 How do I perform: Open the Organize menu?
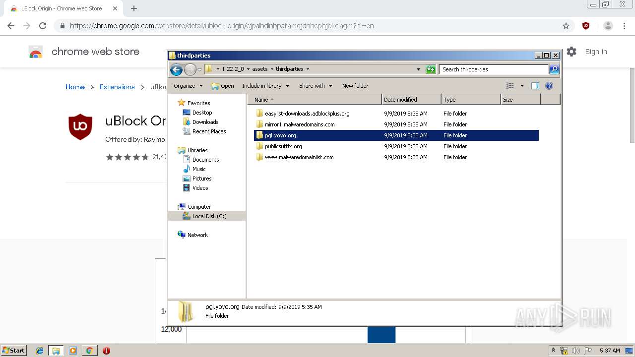point(188,86)
